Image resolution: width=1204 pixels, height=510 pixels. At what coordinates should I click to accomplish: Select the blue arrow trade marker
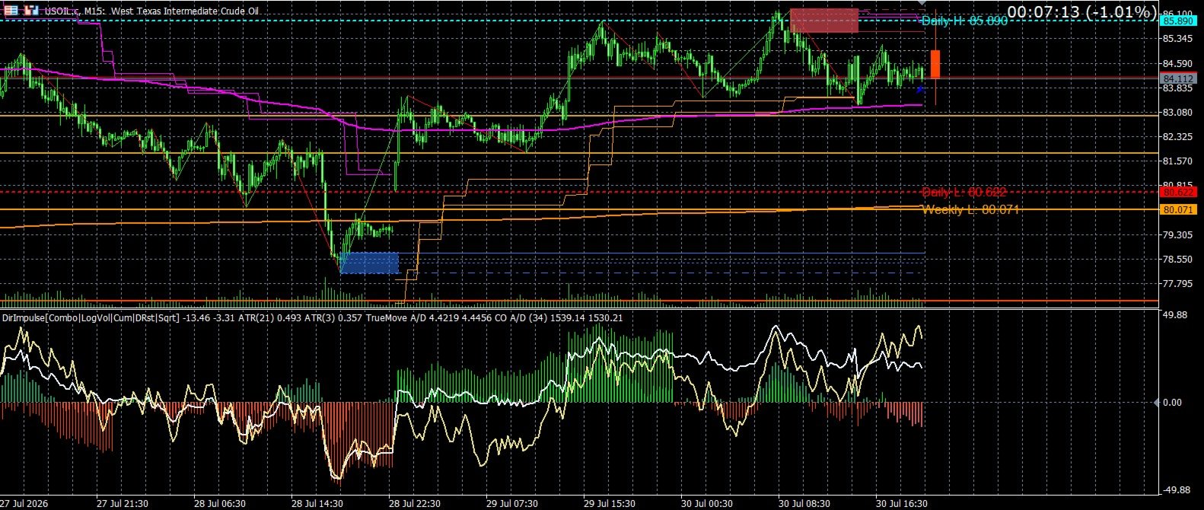click(x=919, y=90)
